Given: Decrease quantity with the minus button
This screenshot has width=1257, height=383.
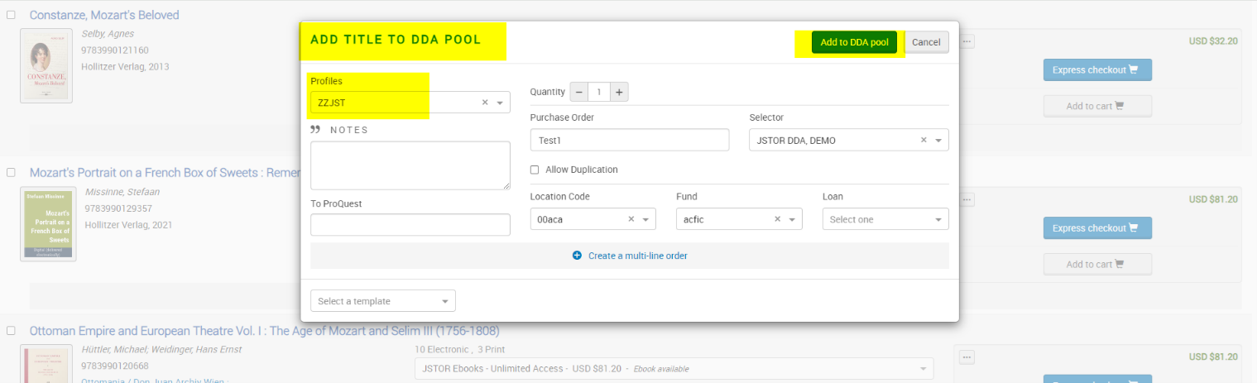Looking at the screenshot, I should click(579, 92).
